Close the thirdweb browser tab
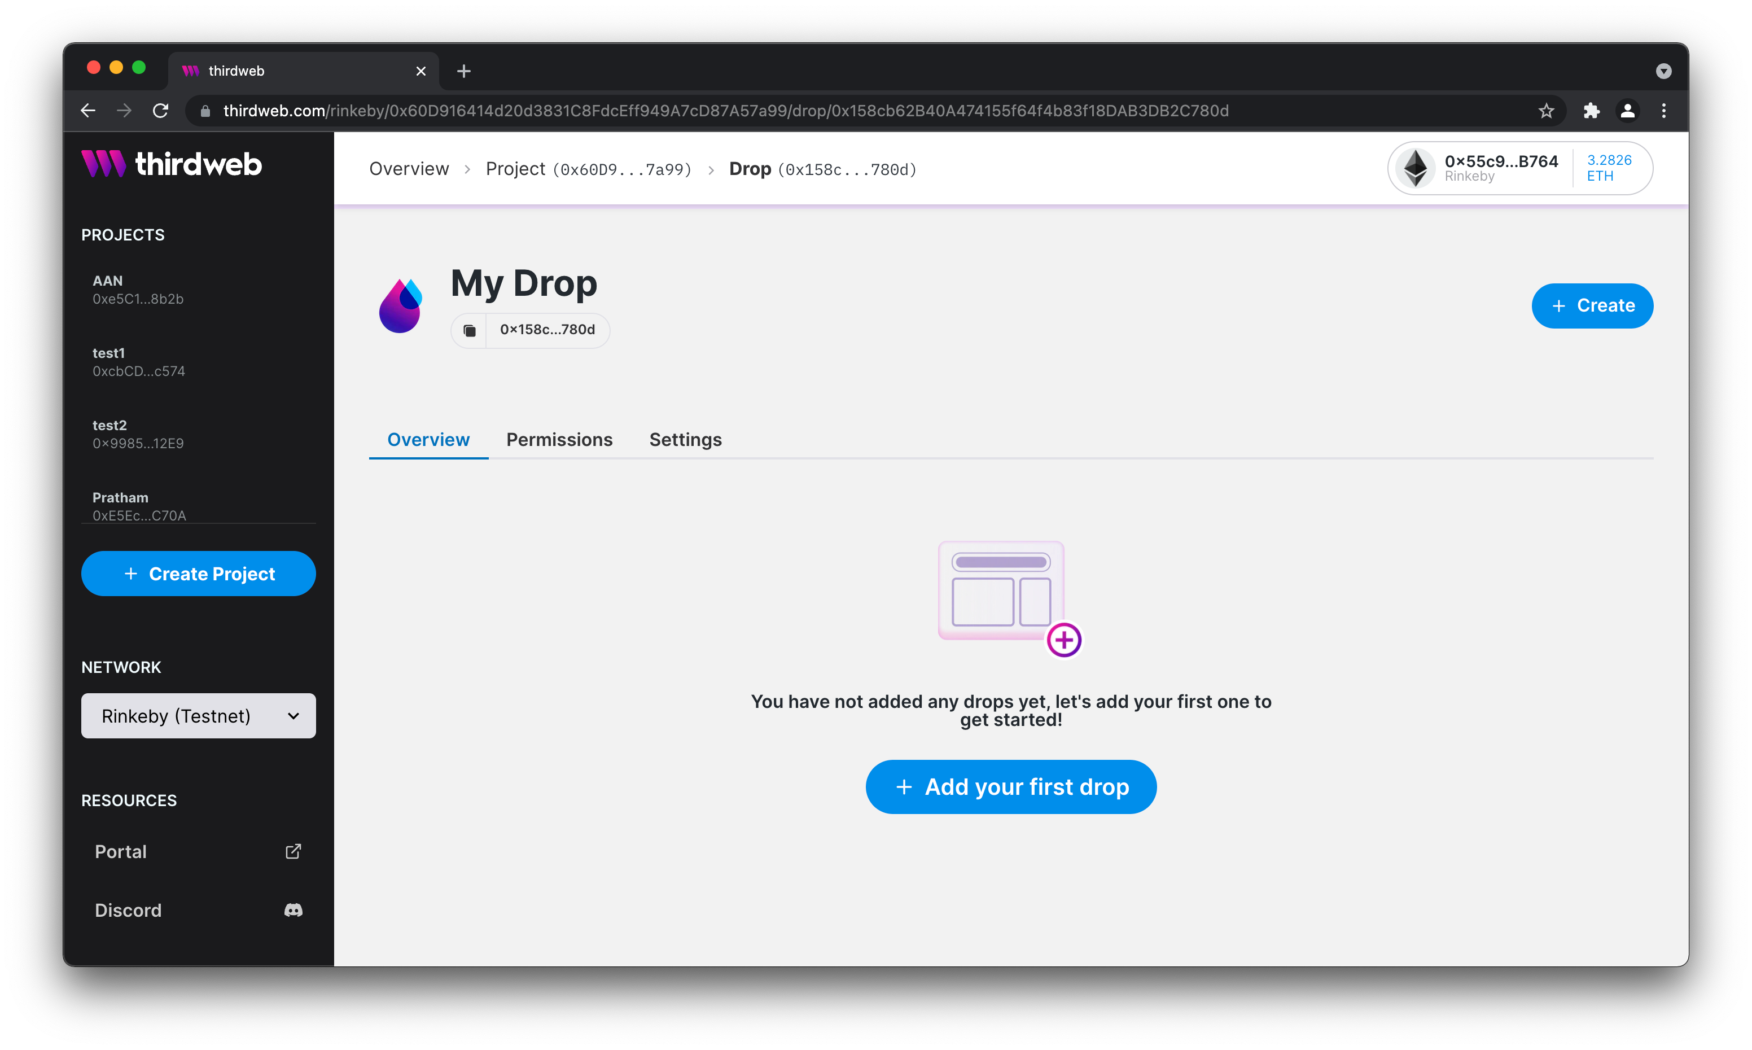The image size is (1752, 1050). click(x=421, y=71)
